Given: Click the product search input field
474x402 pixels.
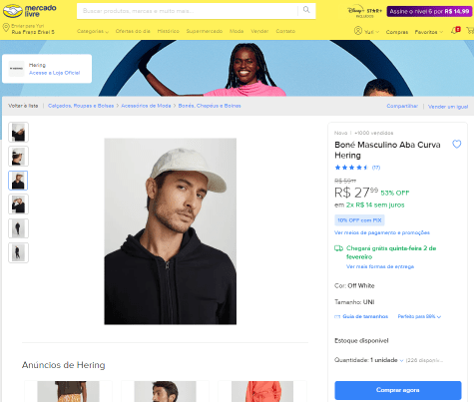Looking at the screenshot, I should [188, 11].
